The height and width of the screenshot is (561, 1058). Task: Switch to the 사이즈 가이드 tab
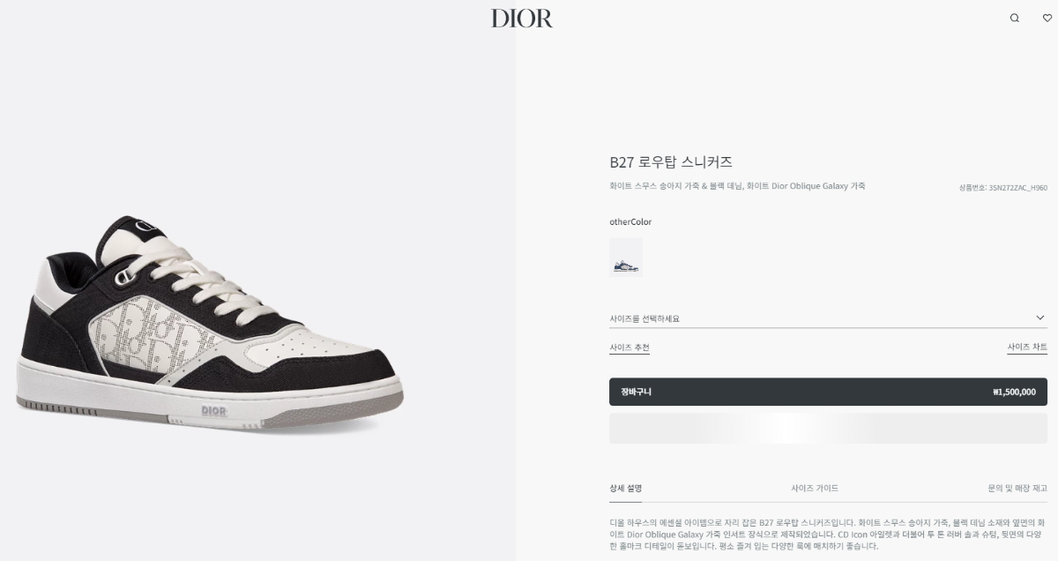[x=815, y=488]
